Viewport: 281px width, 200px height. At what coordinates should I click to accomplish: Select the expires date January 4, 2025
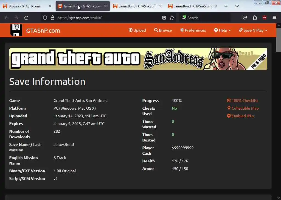coord(79,124)
